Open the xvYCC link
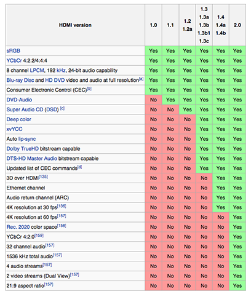This screenshot has width=251, height=294. 14,129
